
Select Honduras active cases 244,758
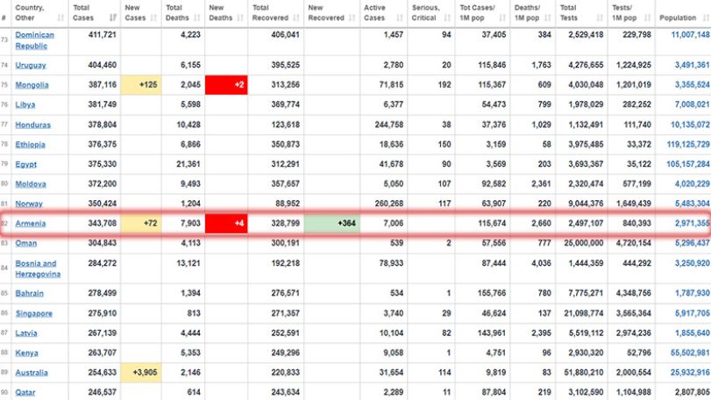tap(389, 125)
